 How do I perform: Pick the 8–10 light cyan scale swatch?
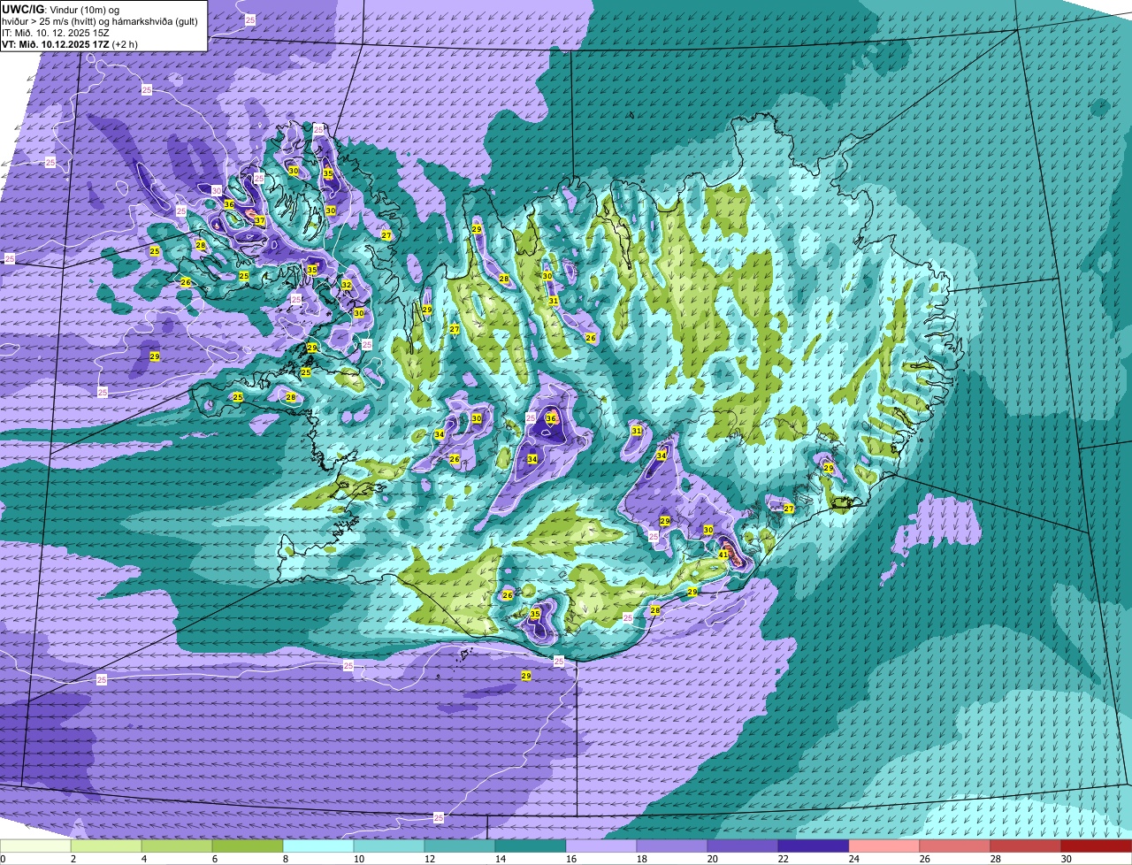click(318, 846)
